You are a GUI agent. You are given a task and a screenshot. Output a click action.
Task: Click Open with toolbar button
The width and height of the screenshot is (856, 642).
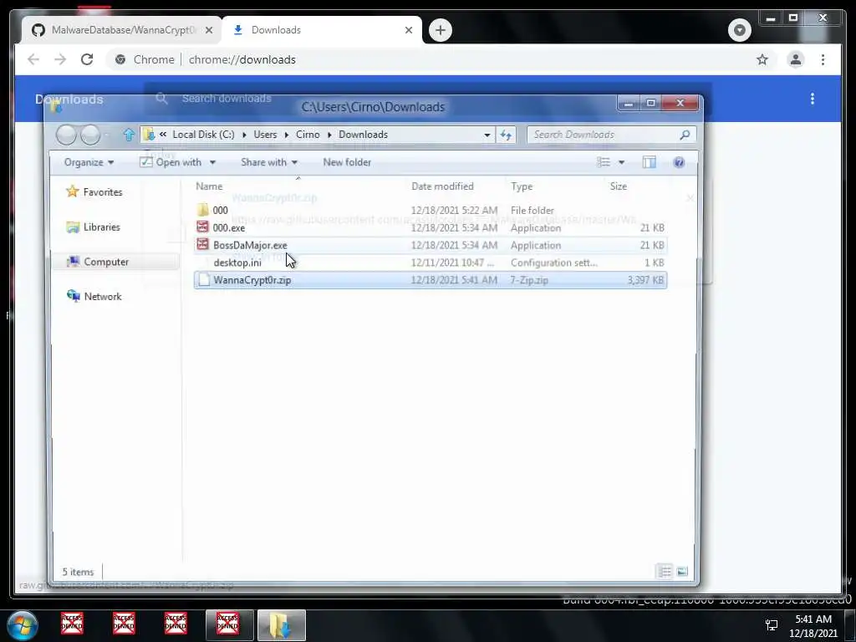(x=171, y=162)
